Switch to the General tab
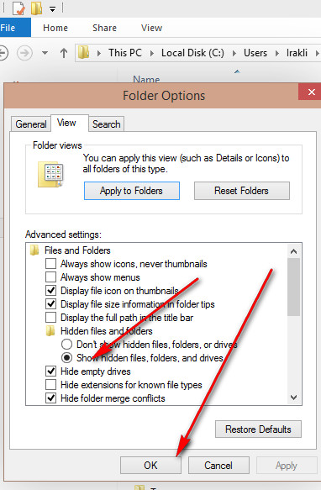321x490 pixels. (x=30, y=124)
